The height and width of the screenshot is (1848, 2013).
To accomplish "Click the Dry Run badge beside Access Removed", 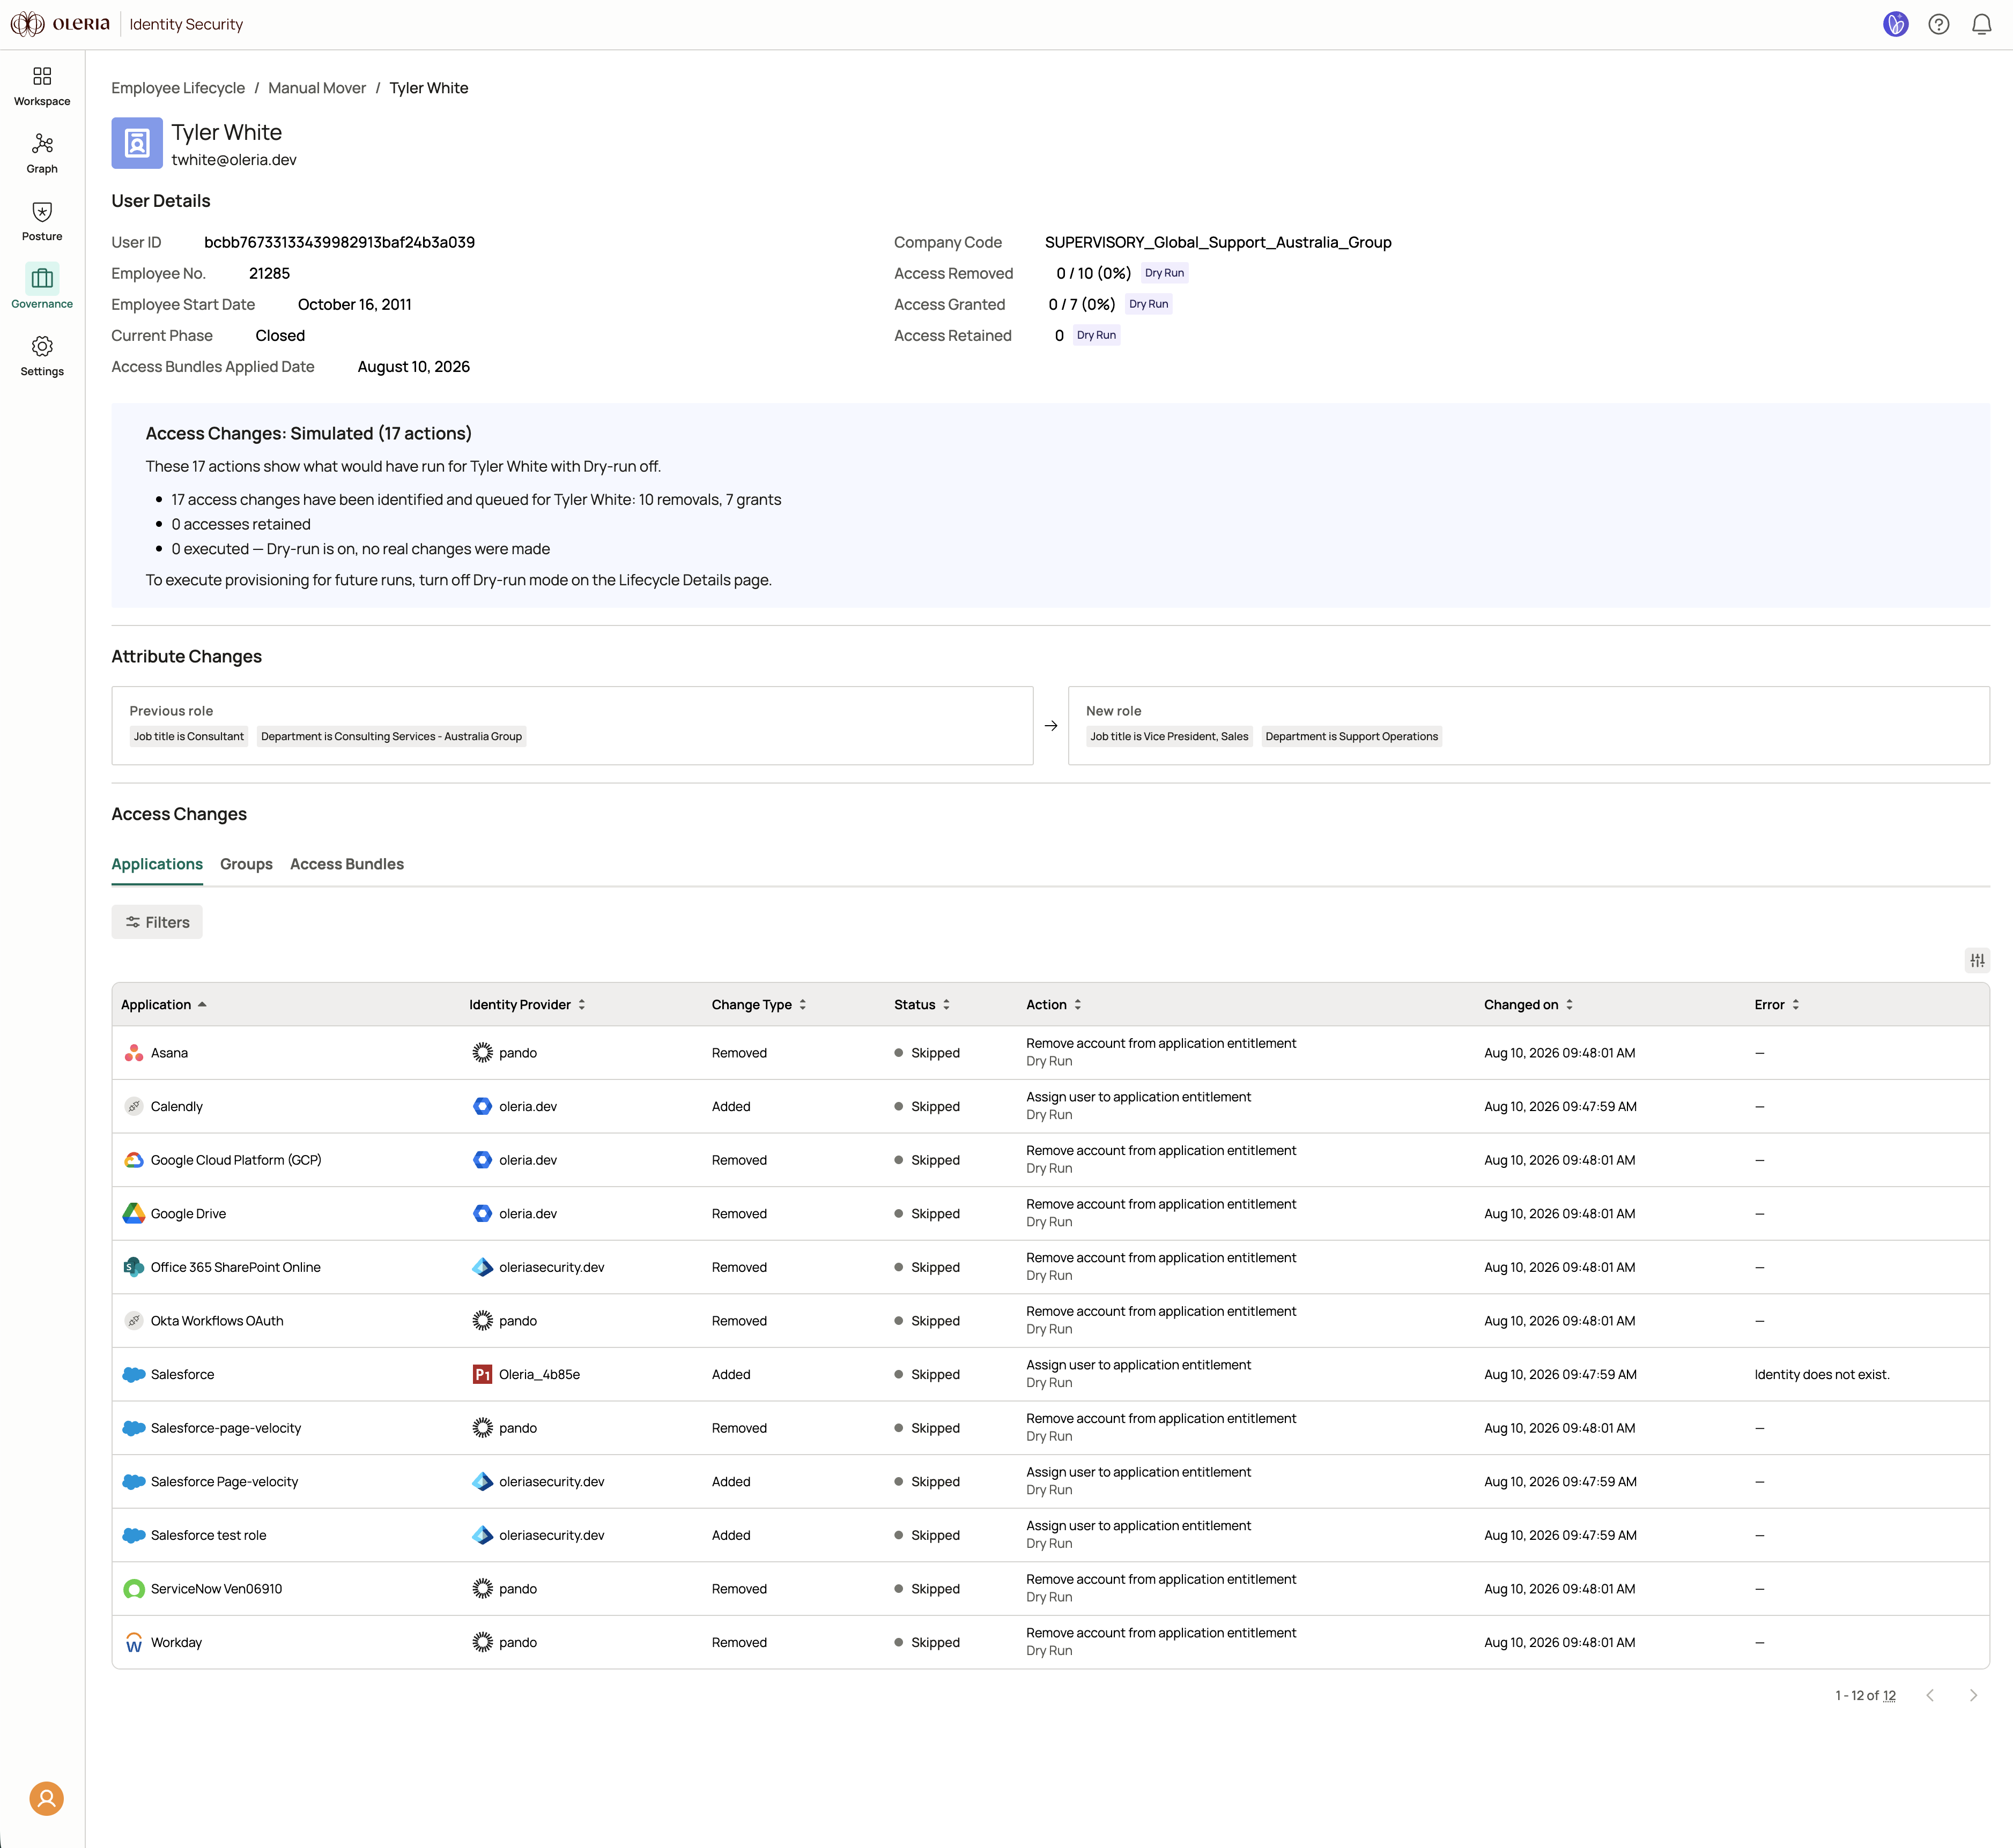I will pos(1164,273).
